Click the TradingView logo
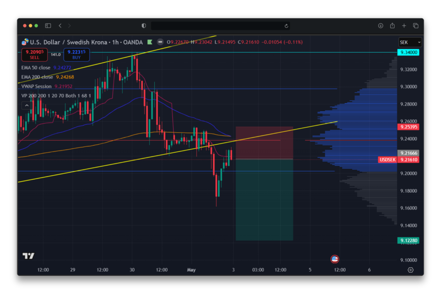 click(28, 256)
